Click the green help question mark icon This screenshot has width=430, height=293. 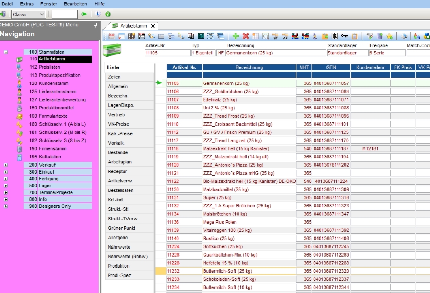(x=108, y=14)
